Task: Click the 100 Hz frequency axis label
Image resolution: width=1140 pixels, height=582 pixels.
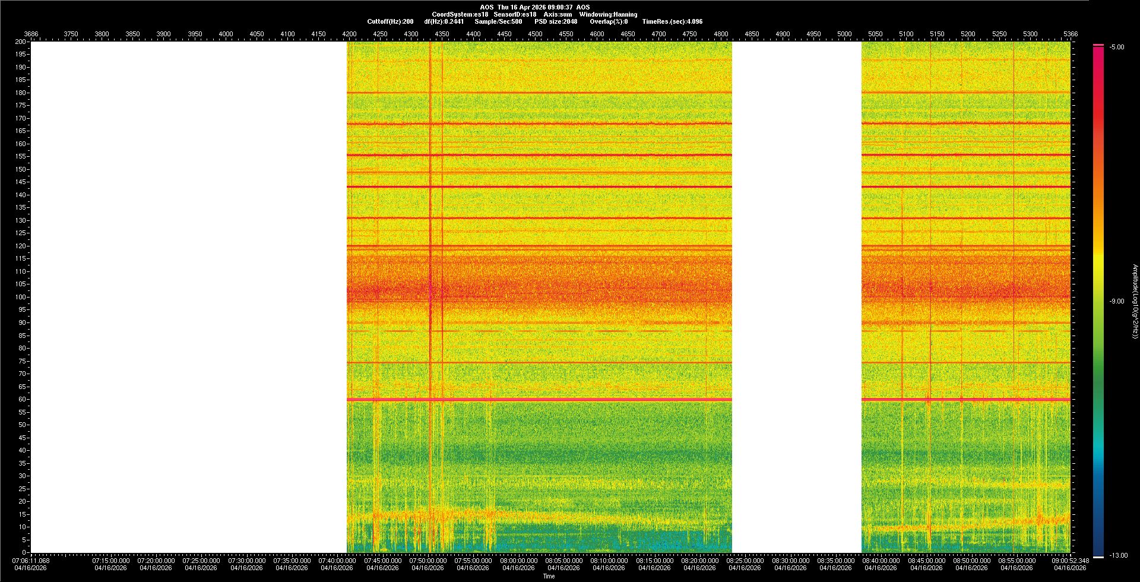Action: (21, 297)
